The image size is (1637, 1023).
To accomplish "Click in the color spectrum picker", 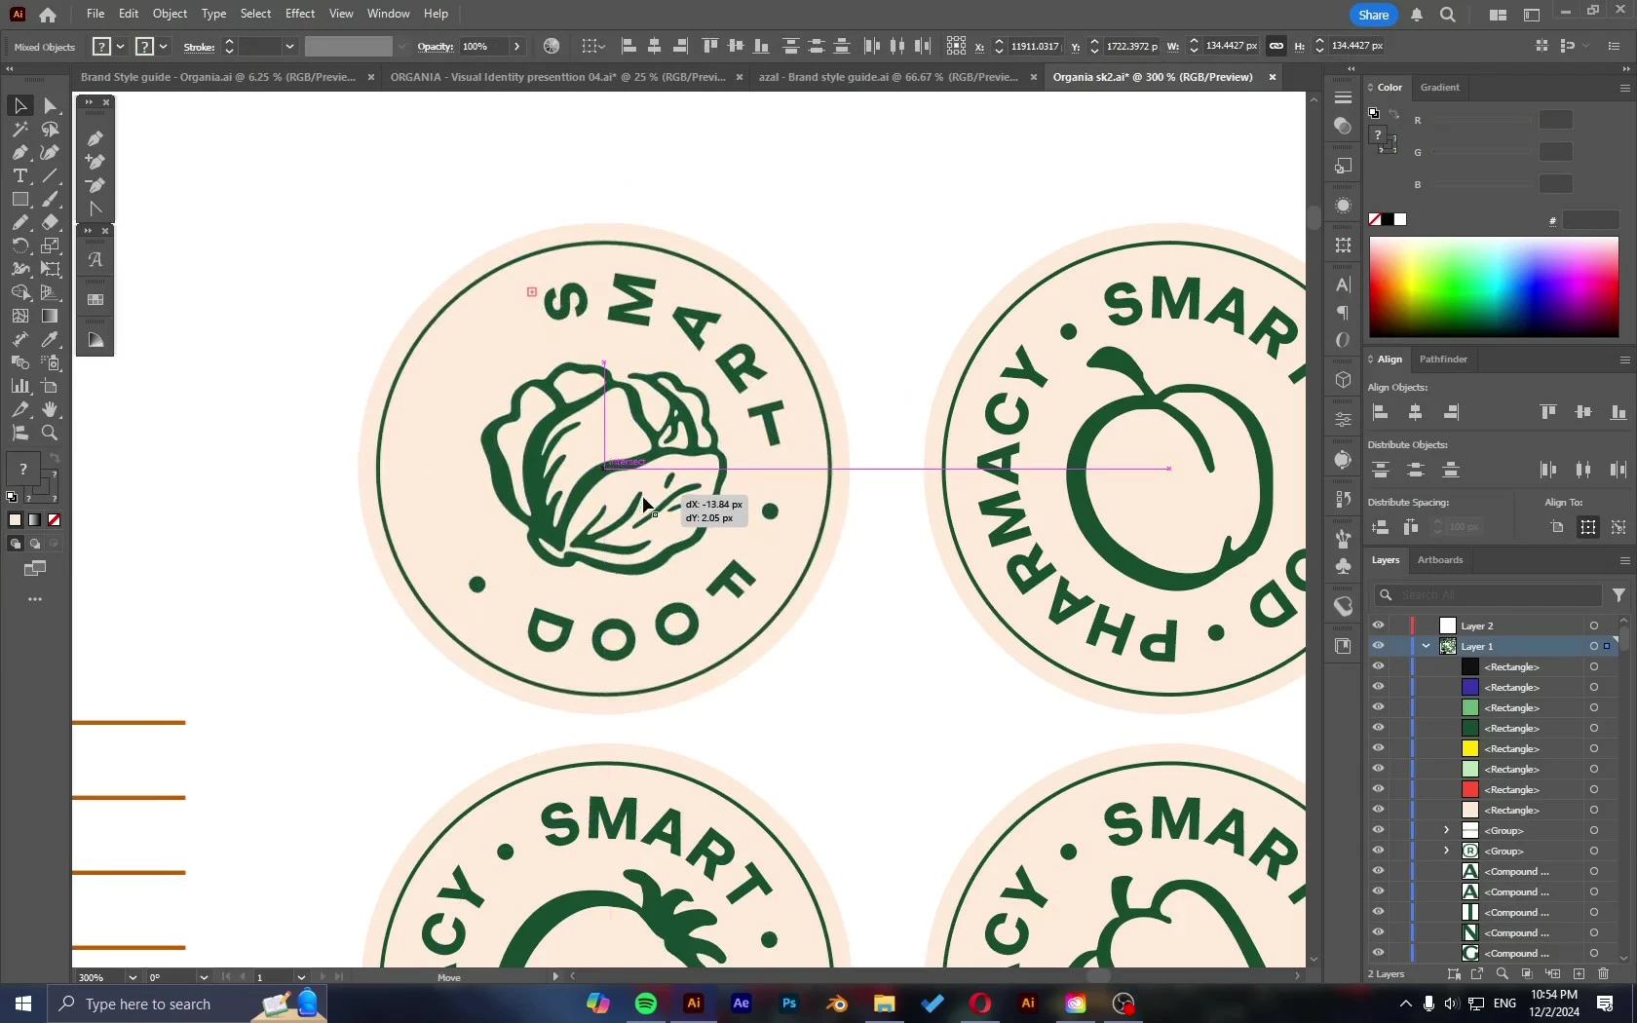I will coord(1494,286).
